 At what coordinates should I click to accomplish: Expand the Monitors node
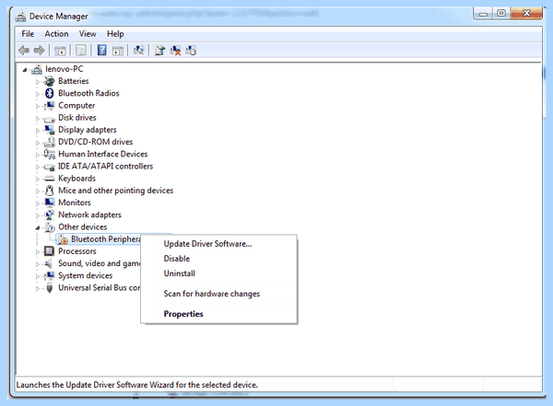pos(38,203)
